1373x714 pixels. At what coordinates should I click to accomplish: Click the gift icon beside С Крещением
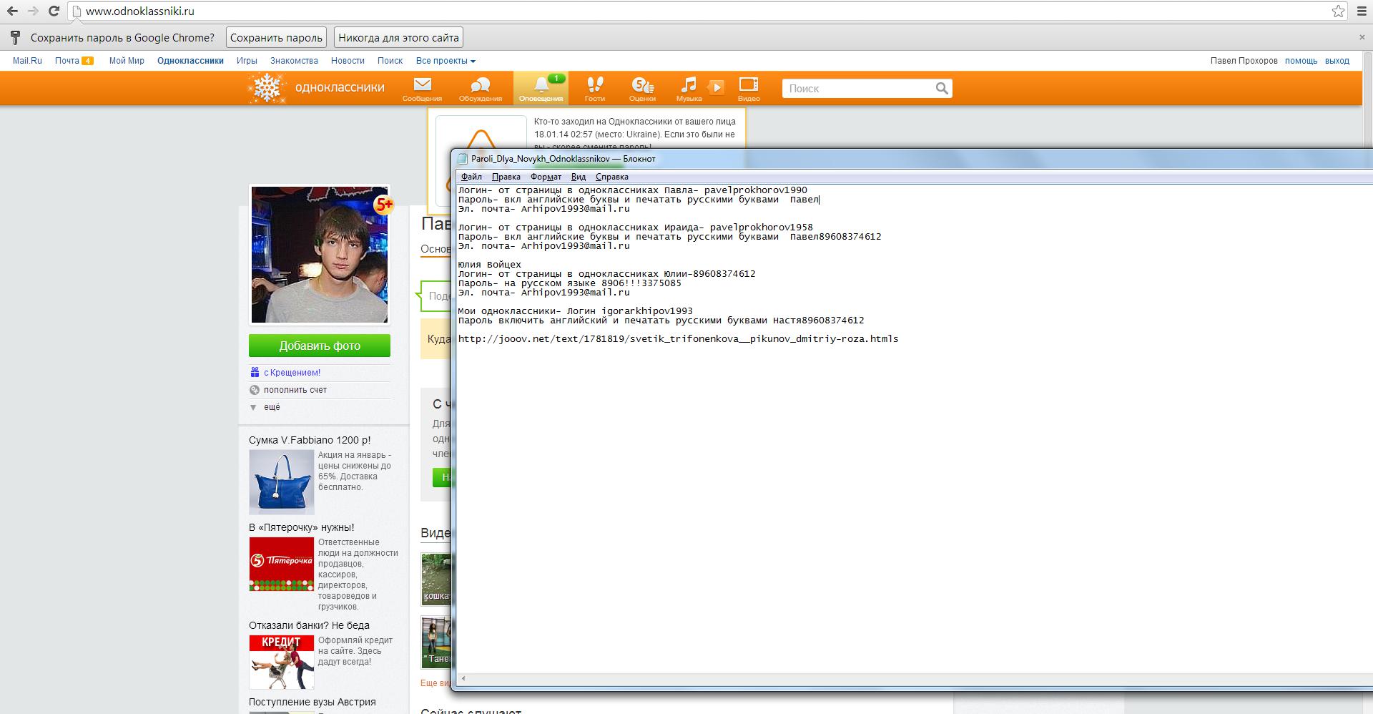[x=255, y=372]
